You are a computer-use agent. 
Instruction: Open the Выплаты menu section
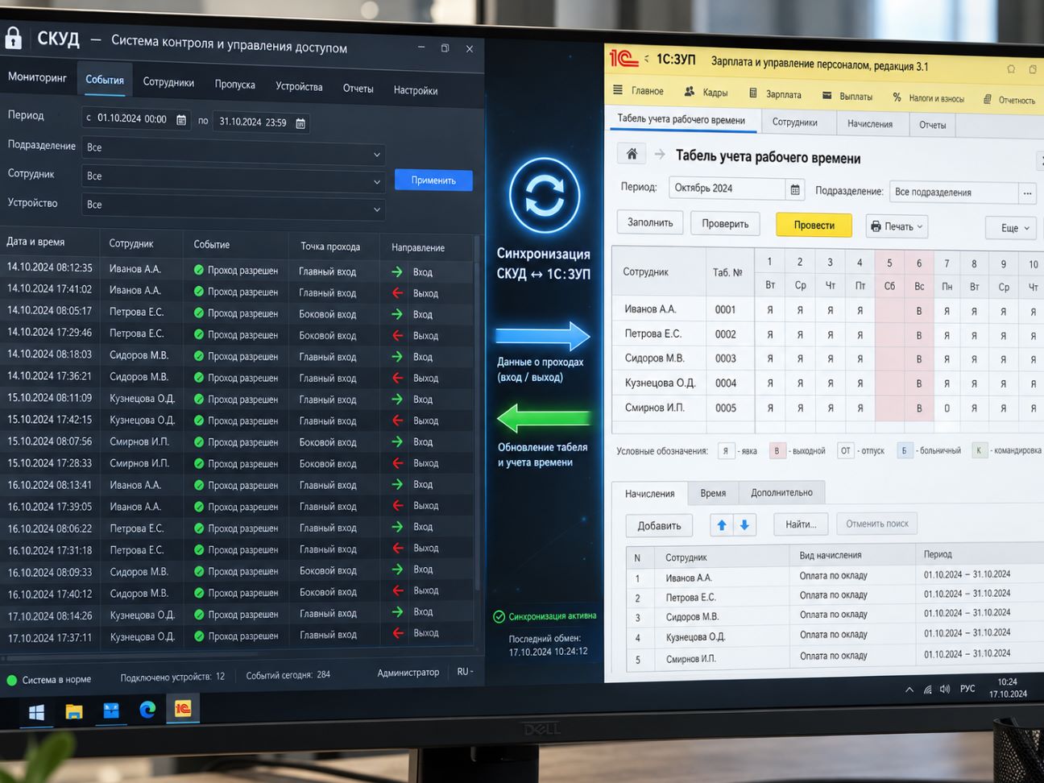tap(847, 96)
